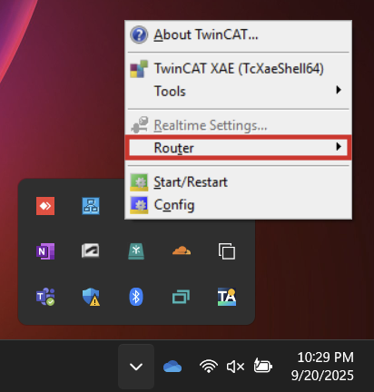
Task: Open About TwinCAT dialog
Action: [x=238, y=35]
